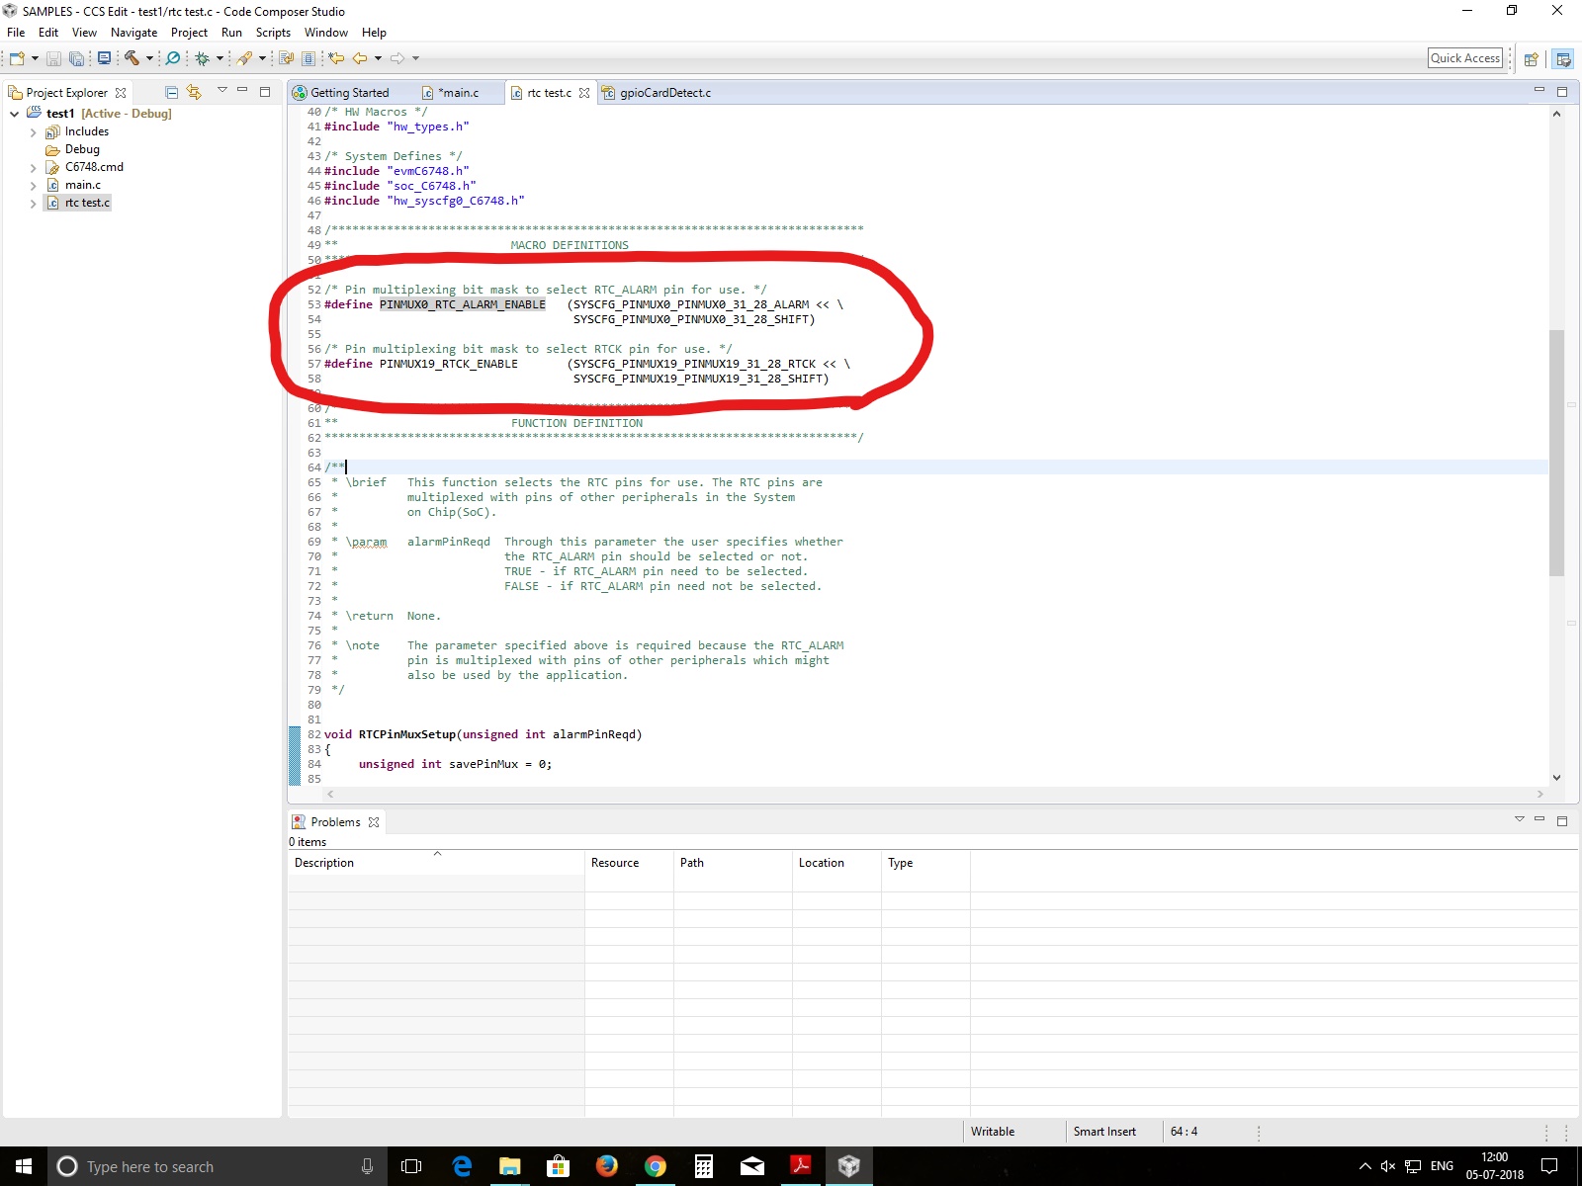Image resolution: width=1582 pixels, height=1186 pixels.
Task: Sort Problems by Location column header
Action: pyautogui.click(x=836, y=863)
